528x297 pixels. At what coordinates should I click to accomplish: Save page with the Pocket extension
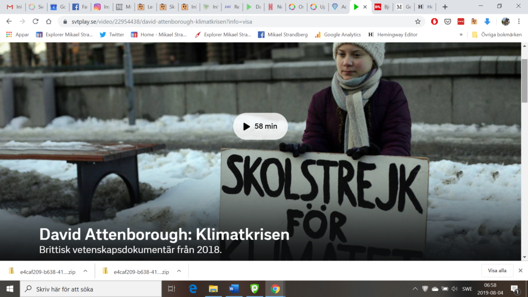pyautogui.click(x=448, y=22)
